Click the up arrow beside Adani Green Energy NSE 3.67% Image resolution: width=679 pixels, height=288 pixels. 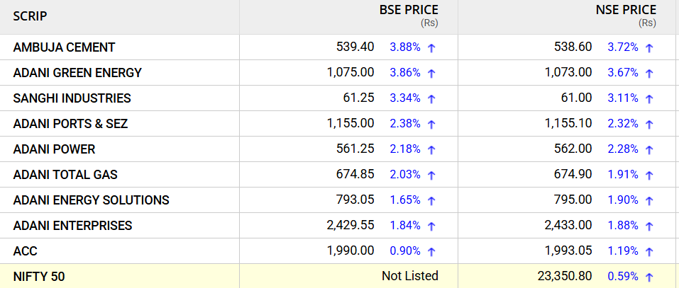coord(648,74)
